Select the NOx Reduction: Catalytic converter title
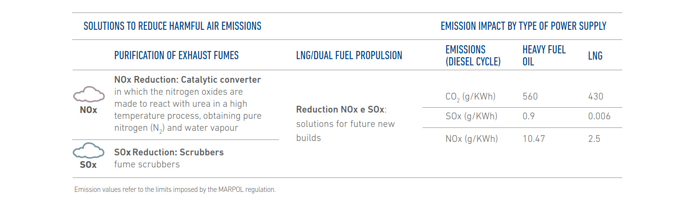This screenshot has height=202, width=693. [x=188, y=79]
